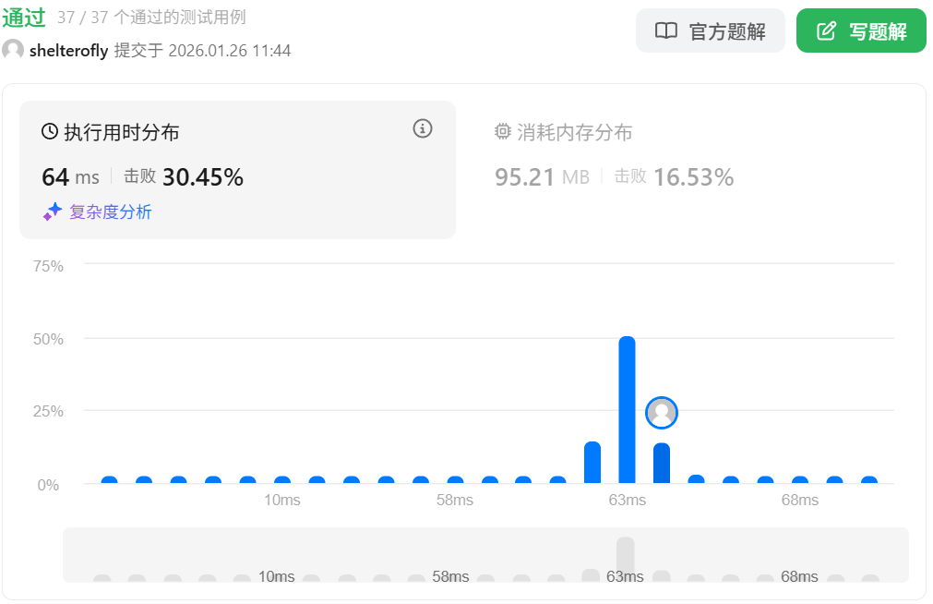Click the sparkle icon beside 复杂度分析
Screen dimensions: 933x604
point(53,212)
